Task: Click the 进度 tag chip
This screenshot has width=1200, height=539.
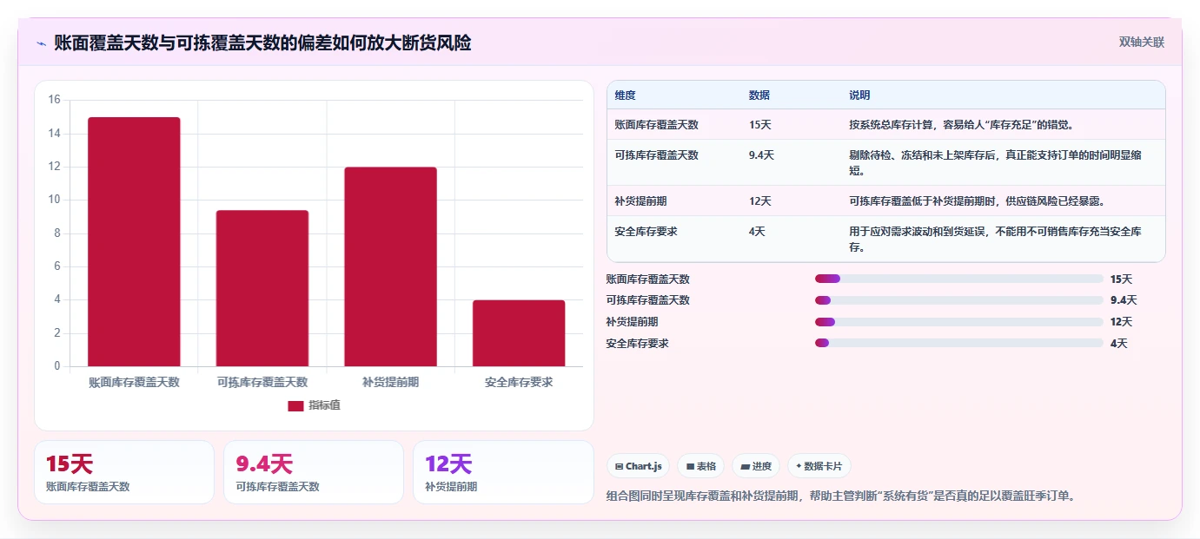Action: [x=756, y=466]
